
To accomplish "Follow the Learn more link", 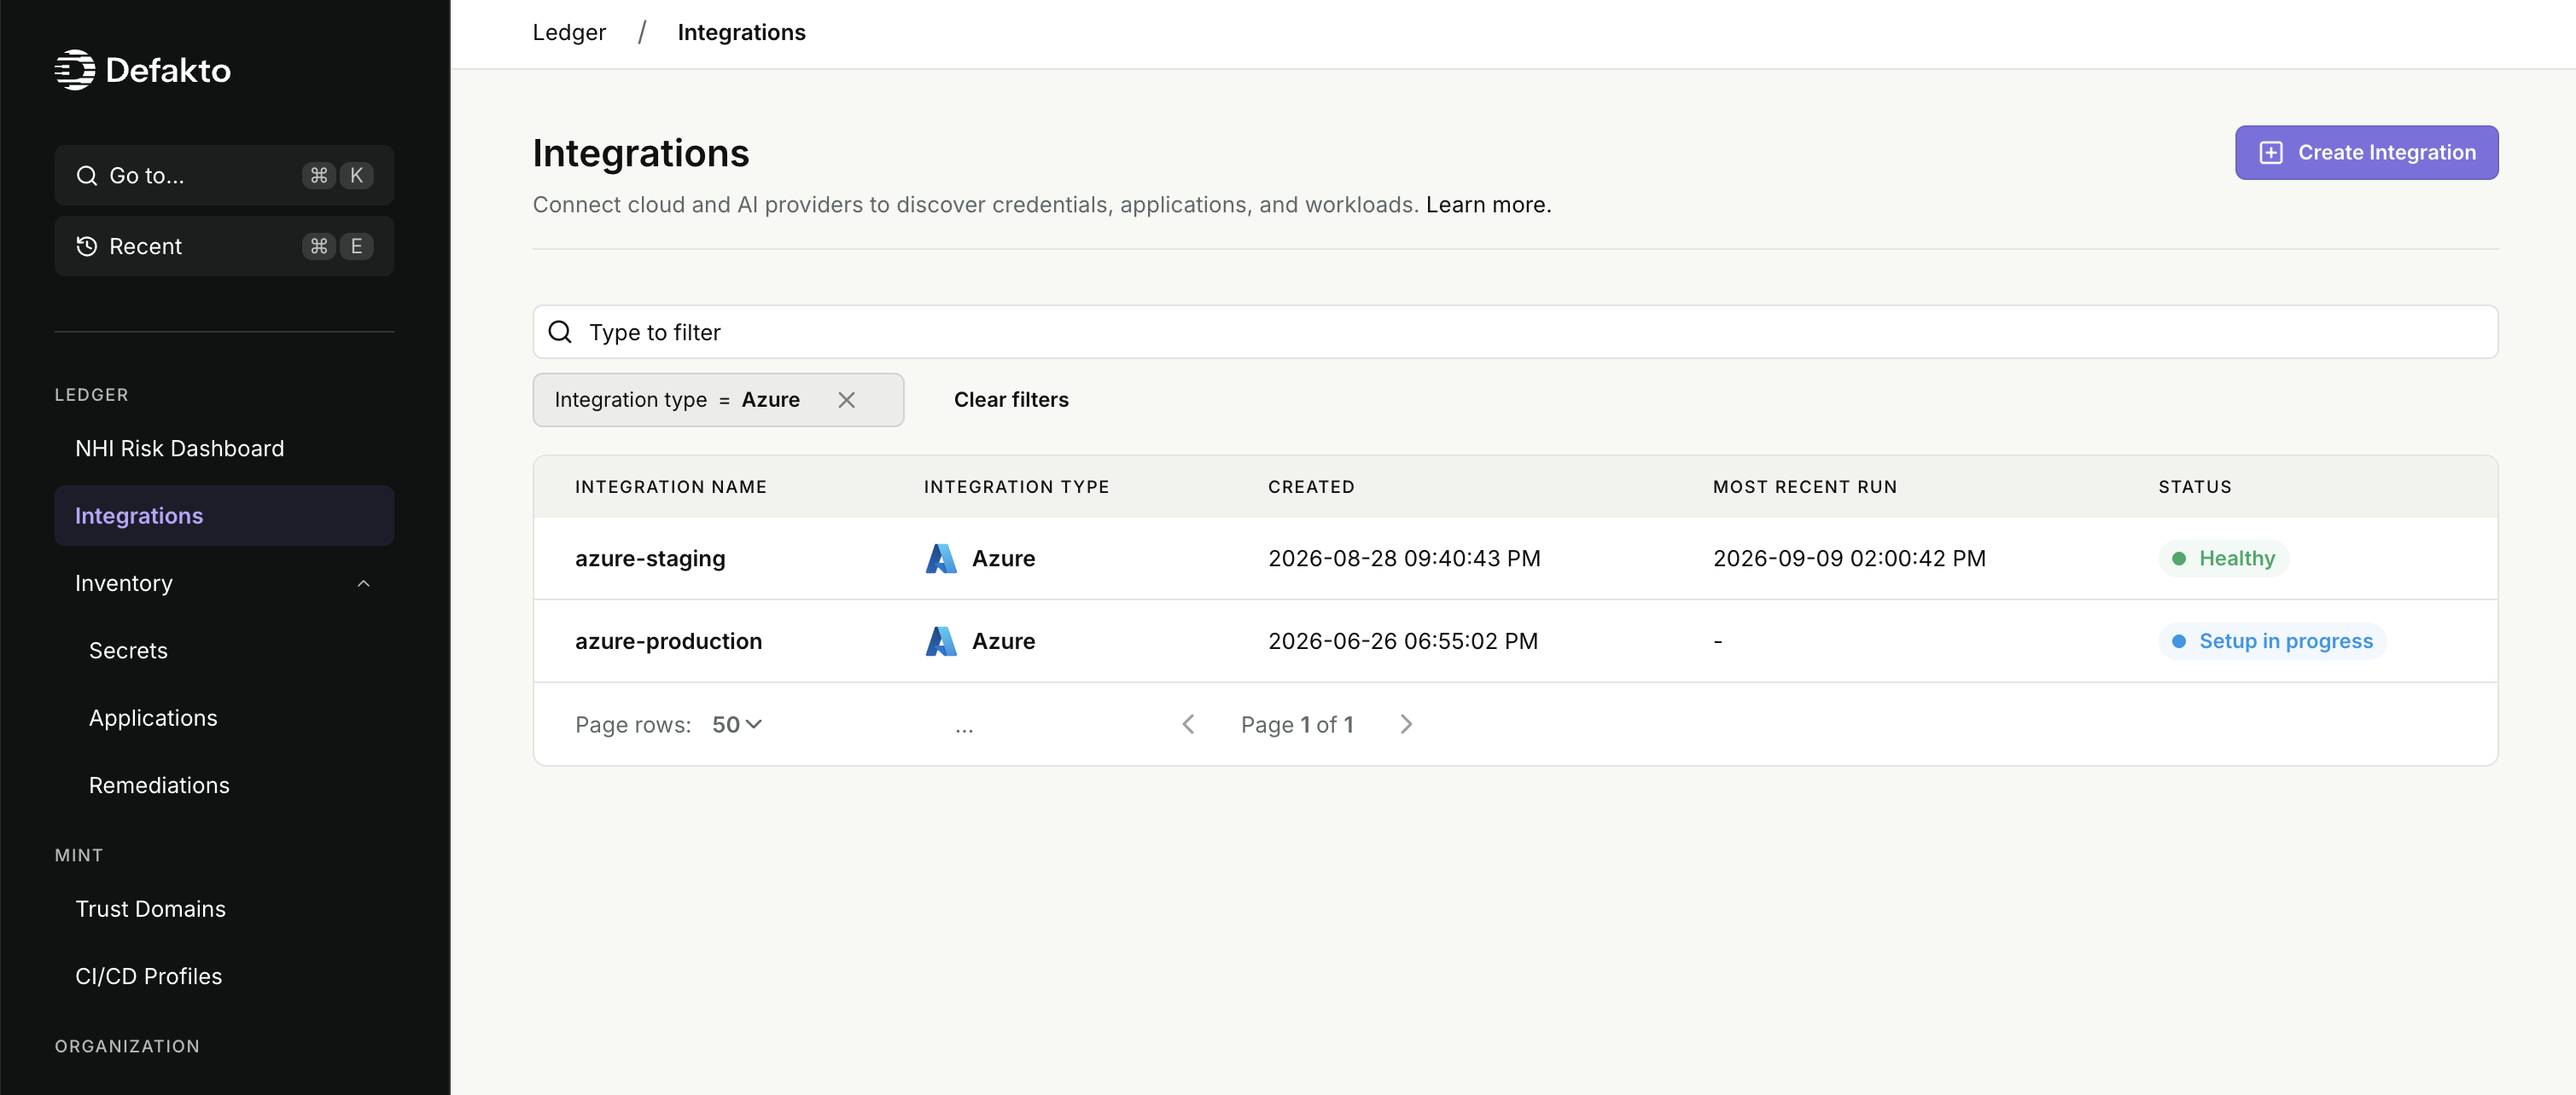I will [x=1488, y=205].
